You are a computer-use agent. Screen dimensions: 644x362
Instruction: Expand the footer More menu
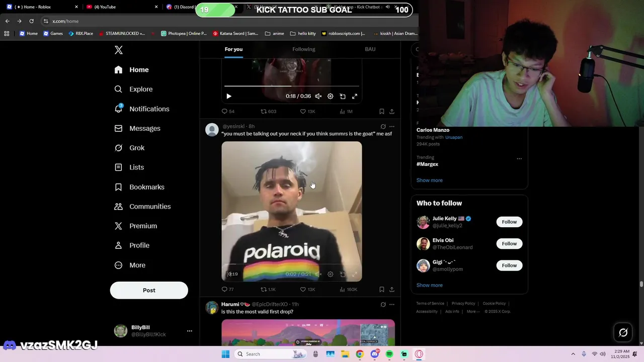tap(473, 312)
